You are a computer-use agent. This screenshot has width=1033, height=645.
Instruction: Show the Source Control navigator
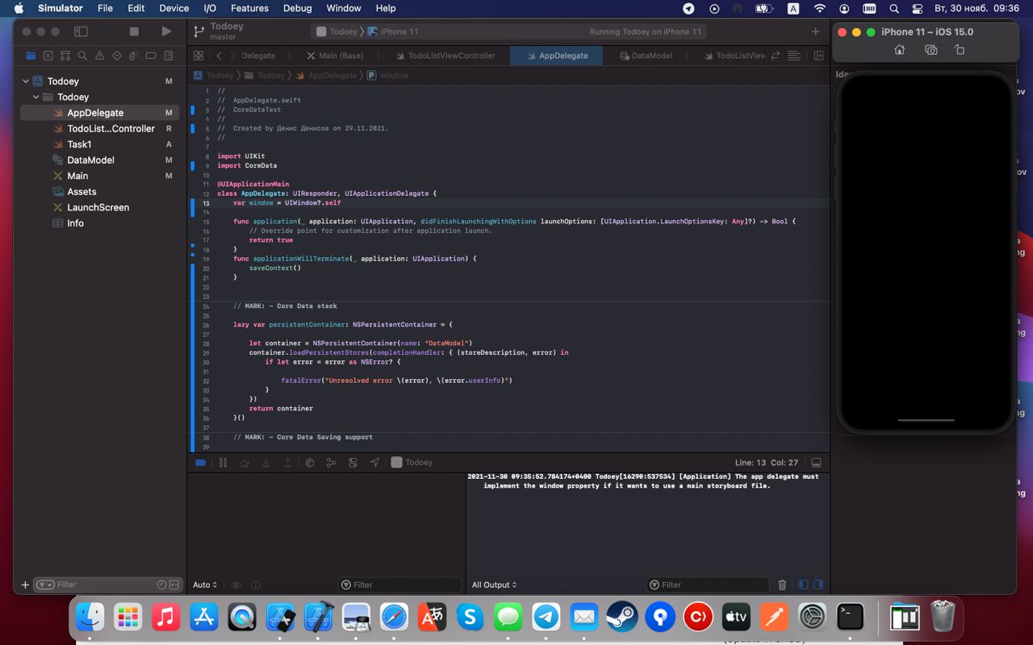click(48, 56)
